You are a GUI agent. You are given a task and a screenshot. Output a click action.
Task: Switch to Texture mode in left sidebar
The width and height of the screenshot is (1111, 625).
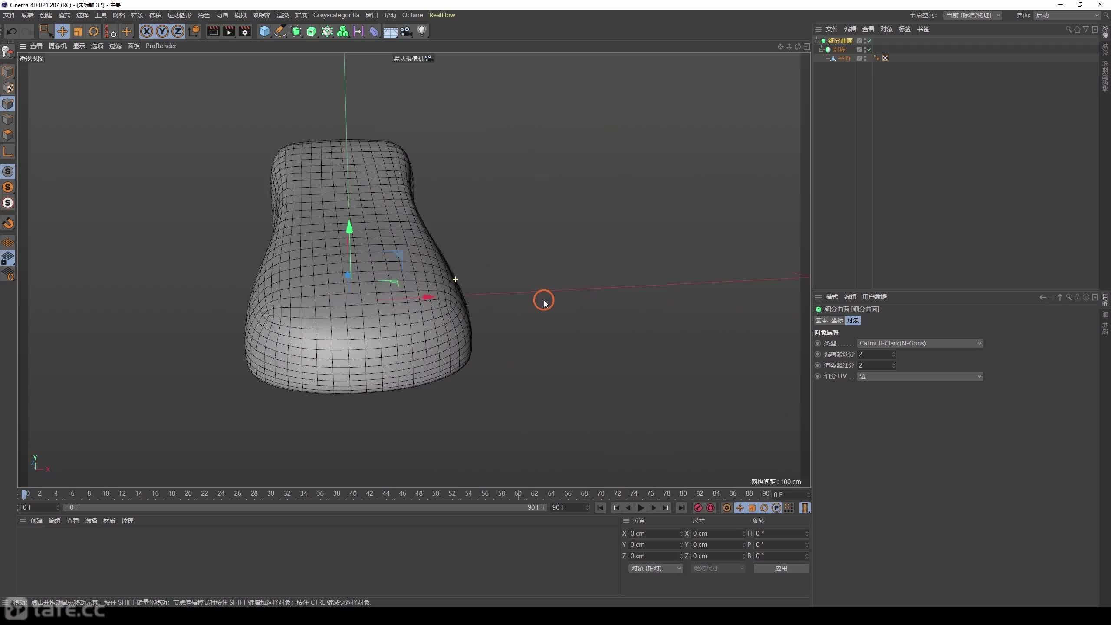(x=8, y=88)
